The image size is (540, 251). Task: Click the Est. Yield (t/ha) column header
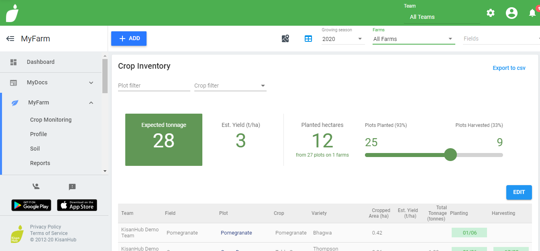[x=408, y=213]
